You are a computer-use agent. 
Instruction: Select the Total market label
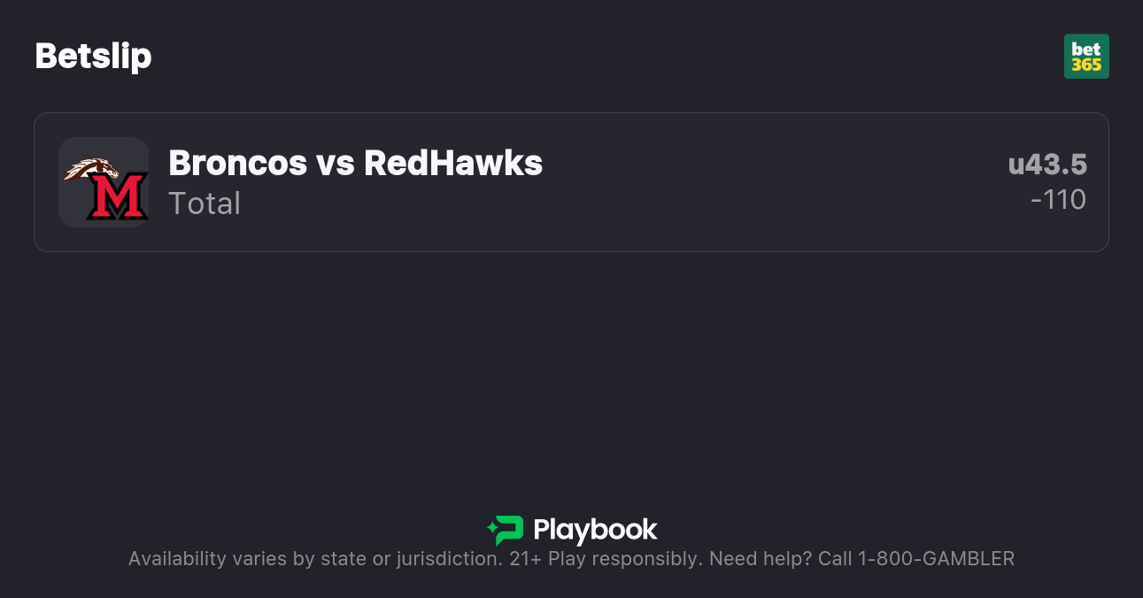[x=205, y=203]
